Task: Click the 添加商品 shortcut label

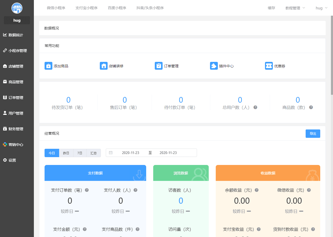Action: tap(61, 66)
